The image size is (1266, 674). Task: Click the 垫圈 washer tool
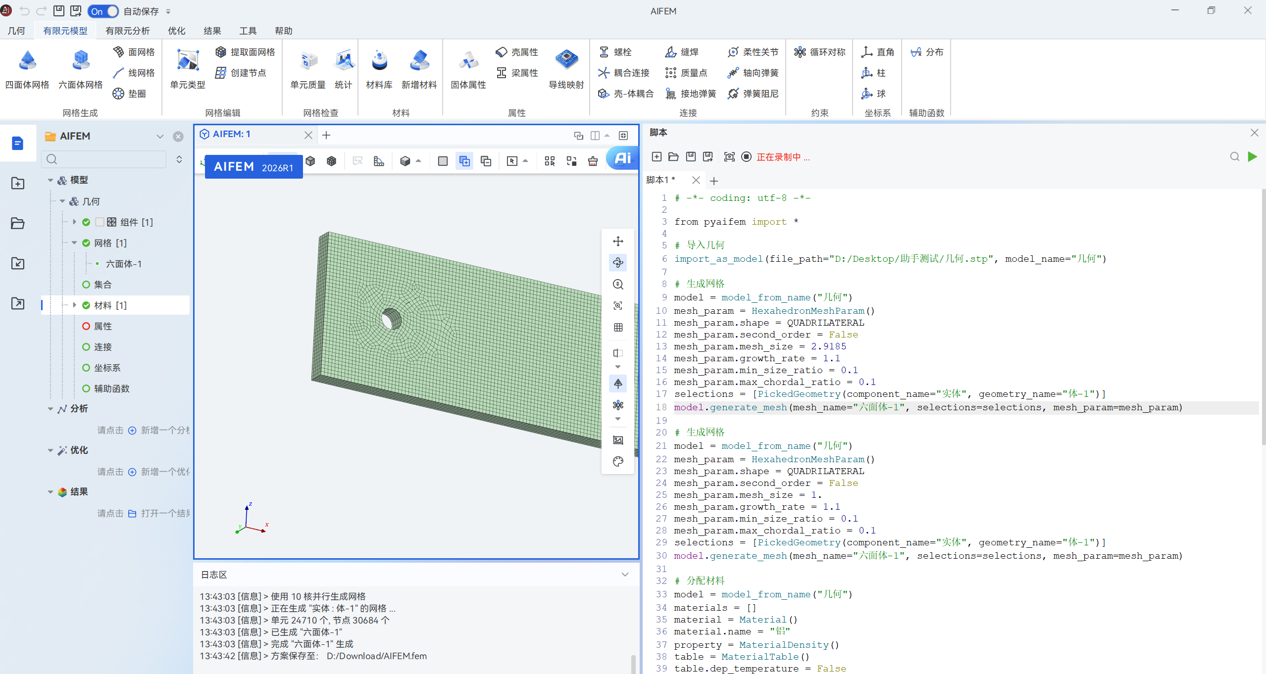click(129, 94)
